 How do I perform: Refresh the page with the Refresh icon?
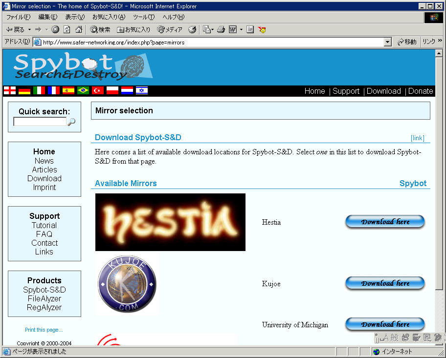coord(67,29)
